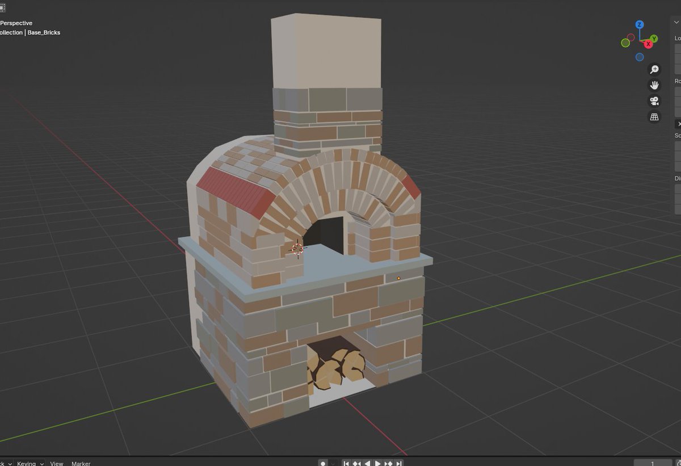
Task: Open the timeline View menu
Action: tap(57, 463)
